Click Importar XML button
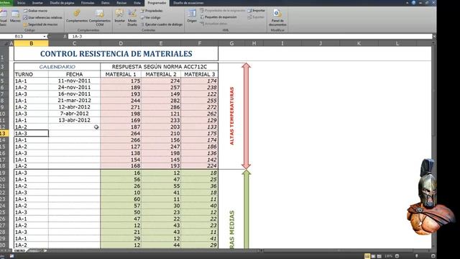This screenshot has height=259, width=460. (x=257, y=10)
